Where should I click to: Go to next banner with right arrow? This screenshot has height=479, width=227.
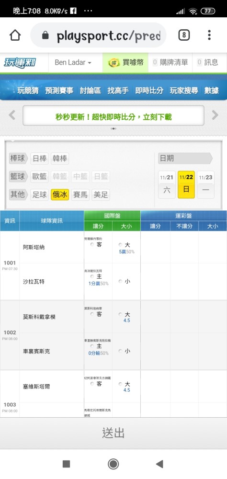pos(215,115)
